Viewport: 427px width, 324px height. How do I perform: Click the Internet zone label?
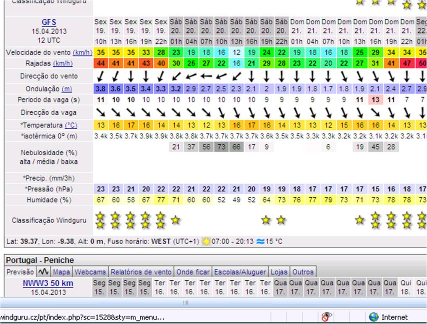pos(395,317)
